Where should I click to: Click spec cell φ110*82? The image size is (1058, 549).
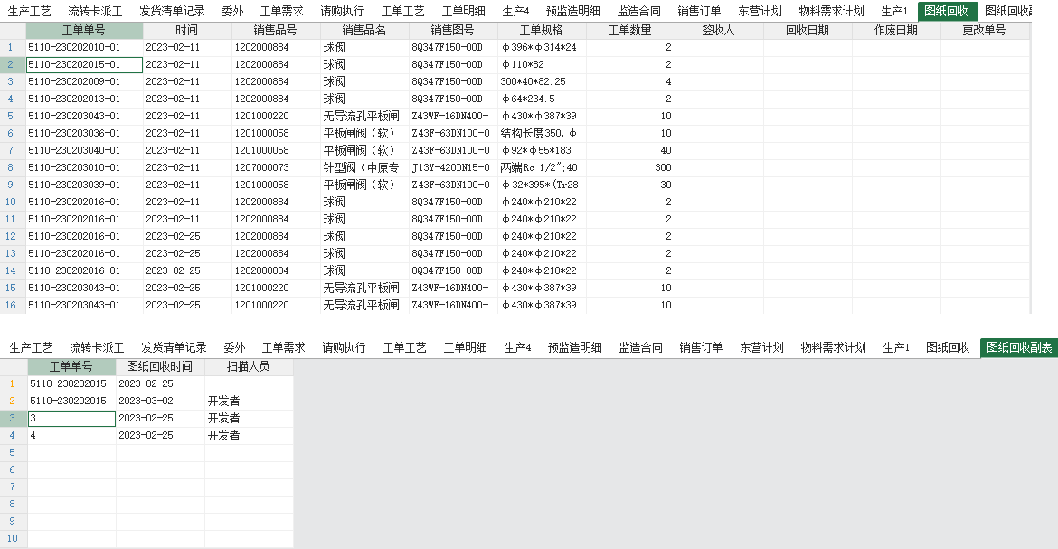542,65
